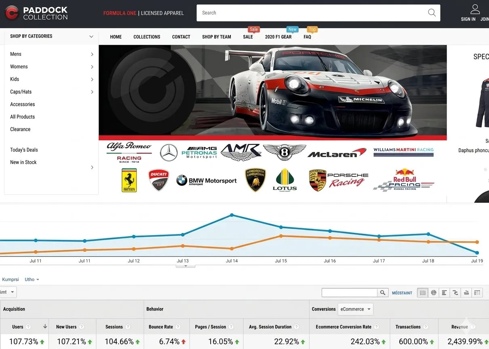Switch to the pie chart percentage view
Viewport: 489px width, 349px height.
click(x=434, y=293)
